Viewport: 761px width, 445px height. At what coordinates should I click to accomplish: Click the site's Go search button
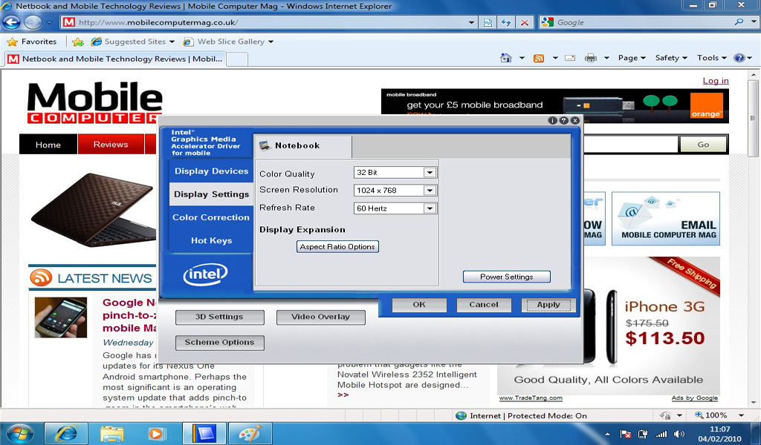click(x=703, y=145)
